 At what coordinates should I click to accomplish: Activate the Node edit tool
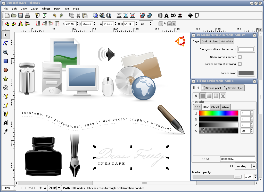click(5, 43)
